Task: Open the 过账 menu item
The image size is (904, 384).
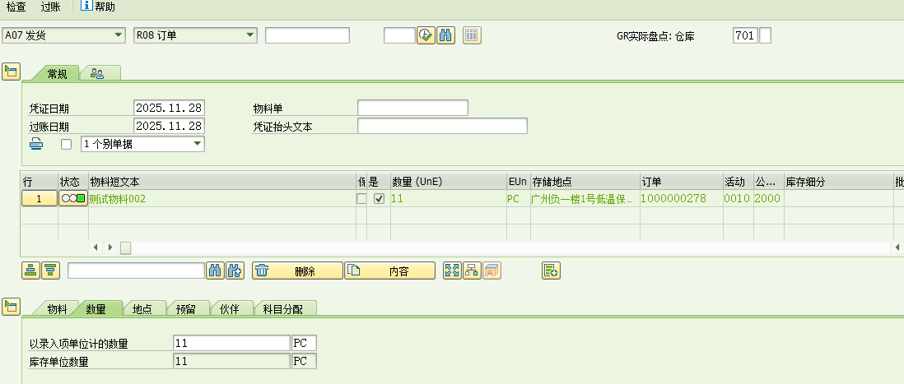Action: [x=51, y=7]
